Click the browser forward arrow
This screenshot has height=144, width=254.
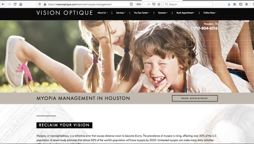[9, 4]
